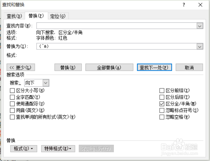Enable the 区分大小写(H) checkbox
This screenshot has width=210, height=161.
[12, 91]
